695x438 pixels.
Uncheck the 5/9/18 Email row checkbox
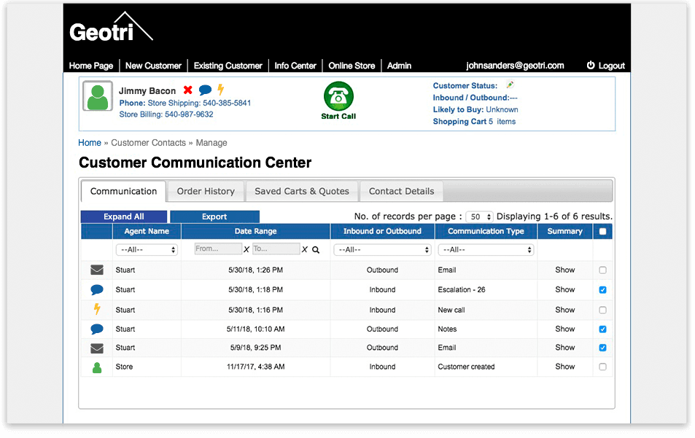point(603,348)
